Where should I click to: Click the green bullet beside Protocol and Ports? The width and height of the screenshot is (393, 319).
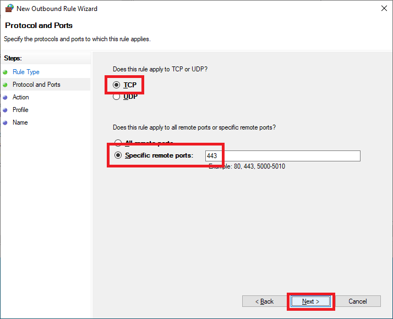[6, 85]
